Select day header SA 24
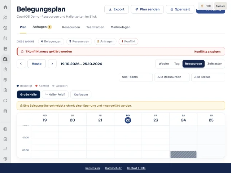This screenshot has width=231, height=173. 183,119
